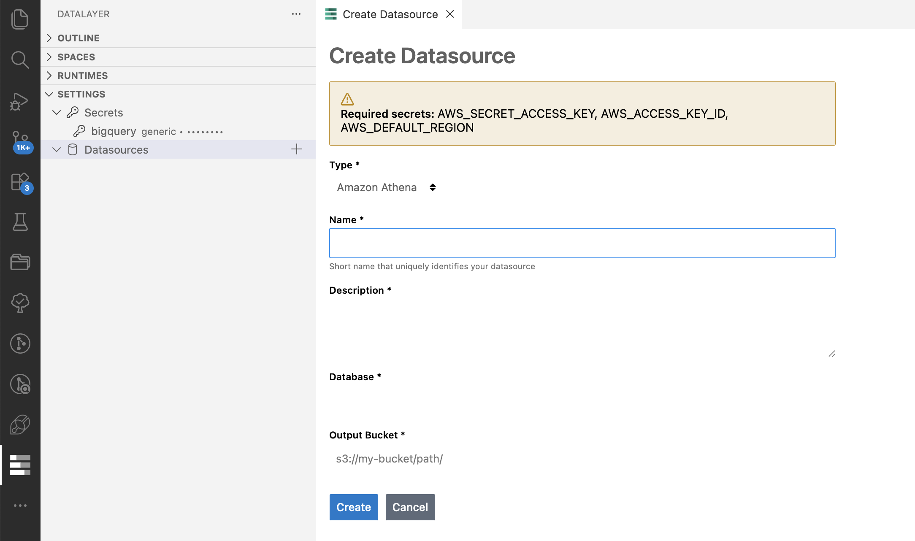Screen dimensions: 915x541
Task: Click the Output Bucket input field
Action: (x=582, y=459)
